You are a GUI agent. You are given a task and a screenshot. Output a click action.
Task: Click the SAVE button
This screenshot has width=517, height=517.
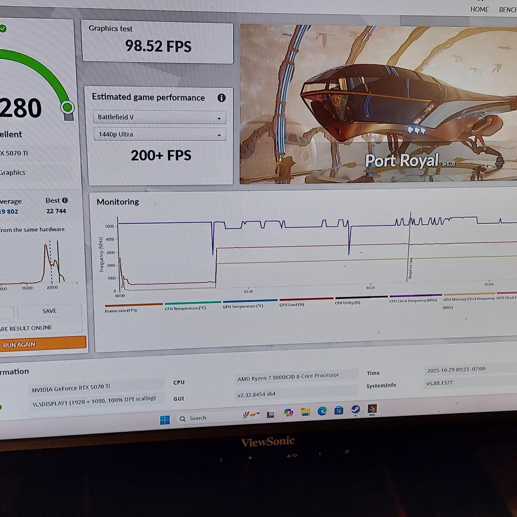click(49, 311)
